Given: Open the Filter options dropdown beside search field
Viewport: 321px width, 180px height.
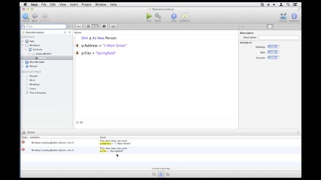Looking at the screenshot, I should [x=69, y=26].
